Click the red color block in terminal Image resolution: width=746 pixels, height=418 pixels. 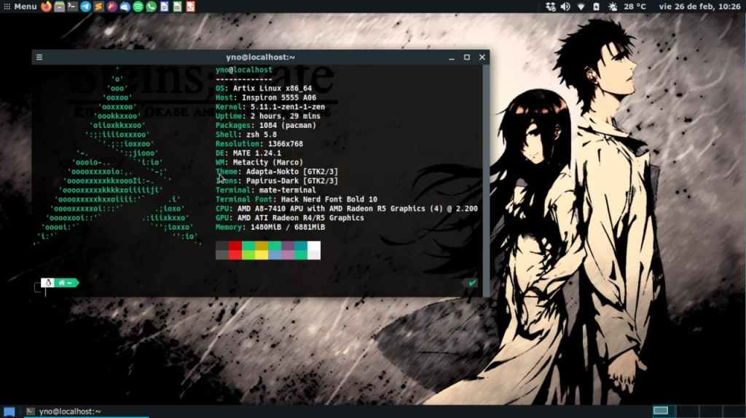tap(235, 250)
